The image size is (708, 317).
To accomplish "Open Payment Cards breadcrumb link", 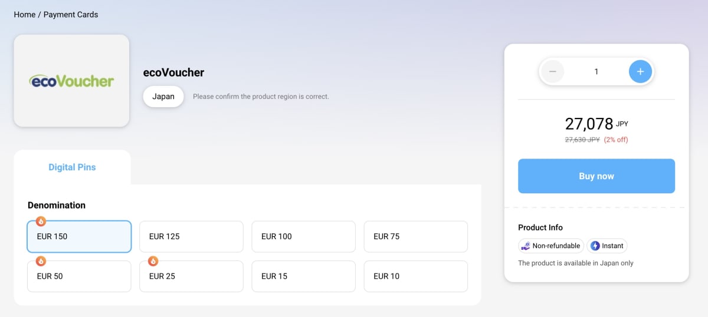I will [x=71, y=14].
